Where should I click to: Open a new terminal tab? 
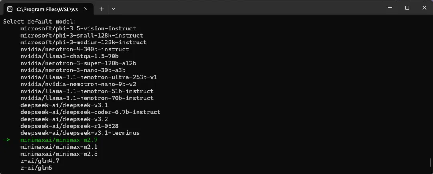(x=102, y=8)
